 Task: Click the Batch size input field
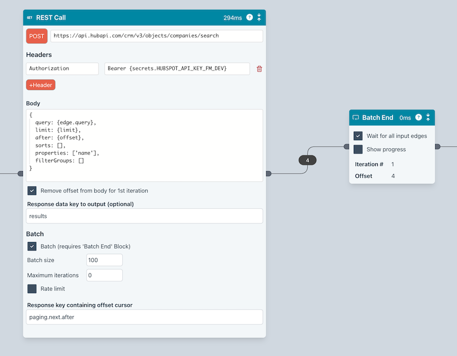pos(104,260)
